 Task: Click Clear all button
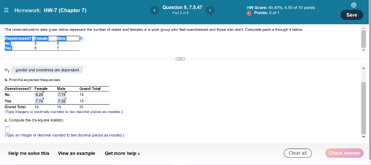(298, 153)
